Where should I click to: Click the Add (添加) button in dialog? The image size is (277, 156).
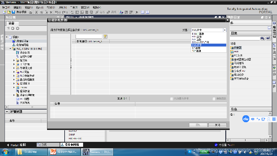coord(198,125)
